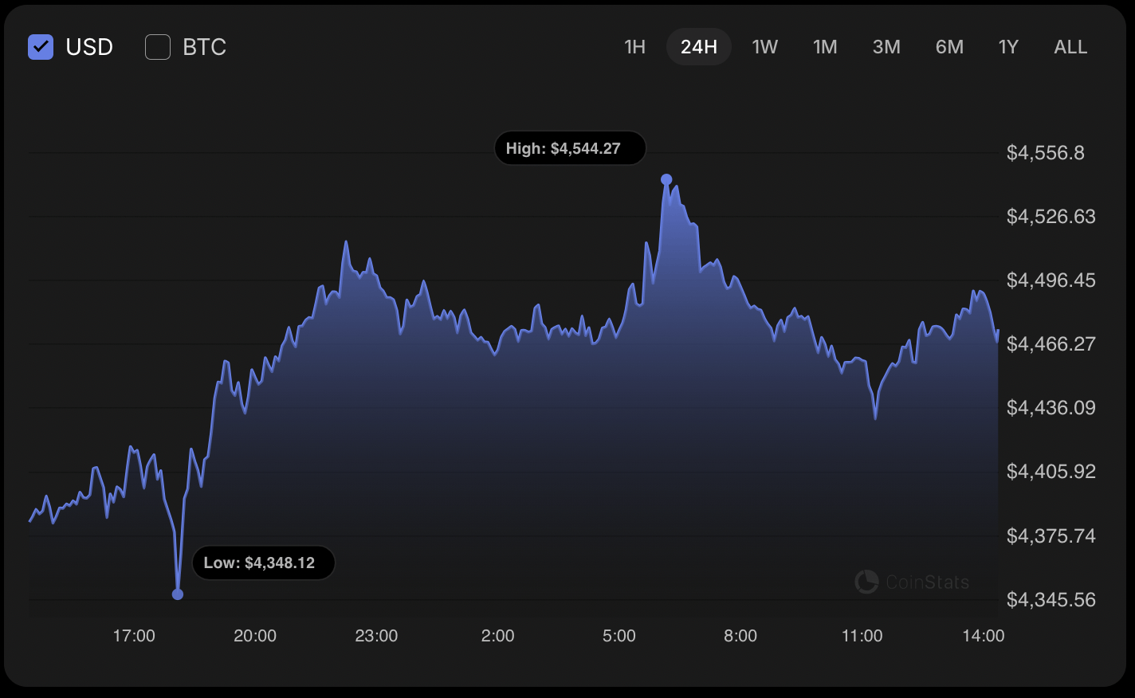Click the High price marker dot

point(667,179)
